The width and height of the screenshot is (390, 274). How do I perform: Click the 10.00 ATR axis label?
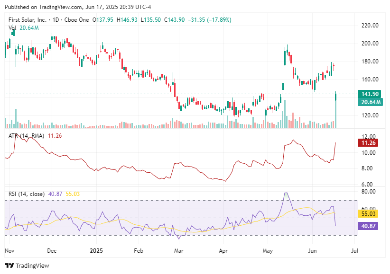pyautogui.click(x=368, y=153)
